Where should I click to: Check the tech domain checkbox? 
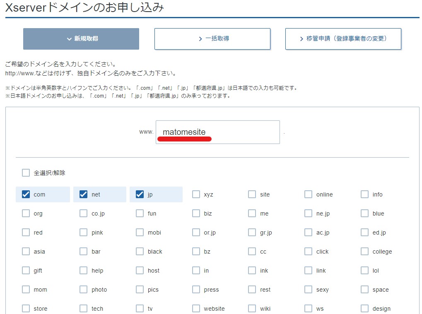(83, 308)
